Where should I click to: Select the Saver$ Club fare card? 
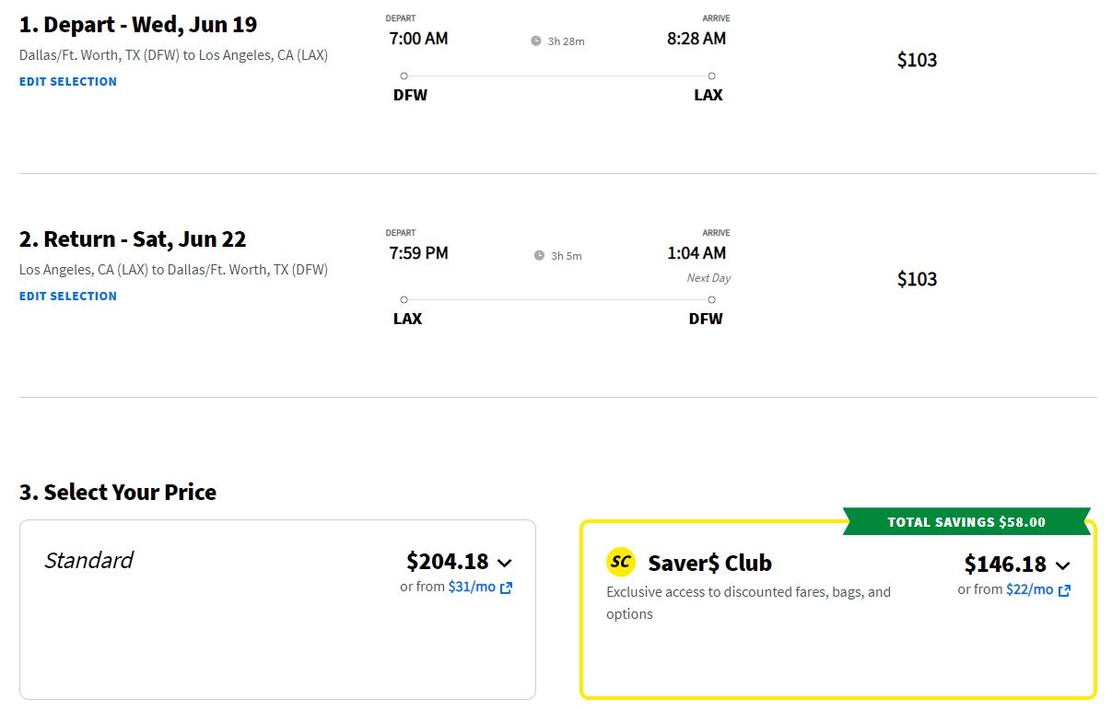click(838, 610)
